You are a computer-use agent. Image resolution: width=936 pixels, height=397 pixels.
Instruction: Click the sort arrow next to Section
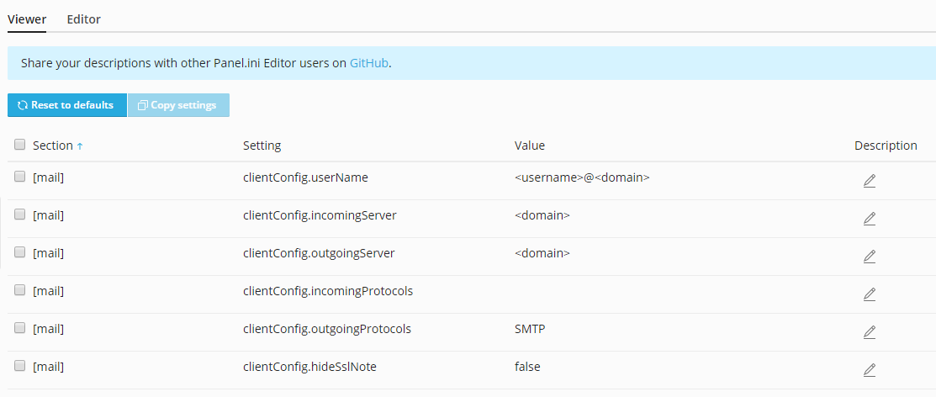pyautogui.click(x=80, y=146)
